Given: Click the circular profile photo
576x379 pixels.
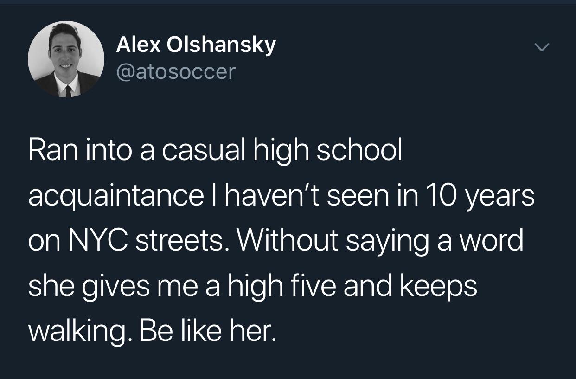Looking at the screenshot, I should pos(66,59).
